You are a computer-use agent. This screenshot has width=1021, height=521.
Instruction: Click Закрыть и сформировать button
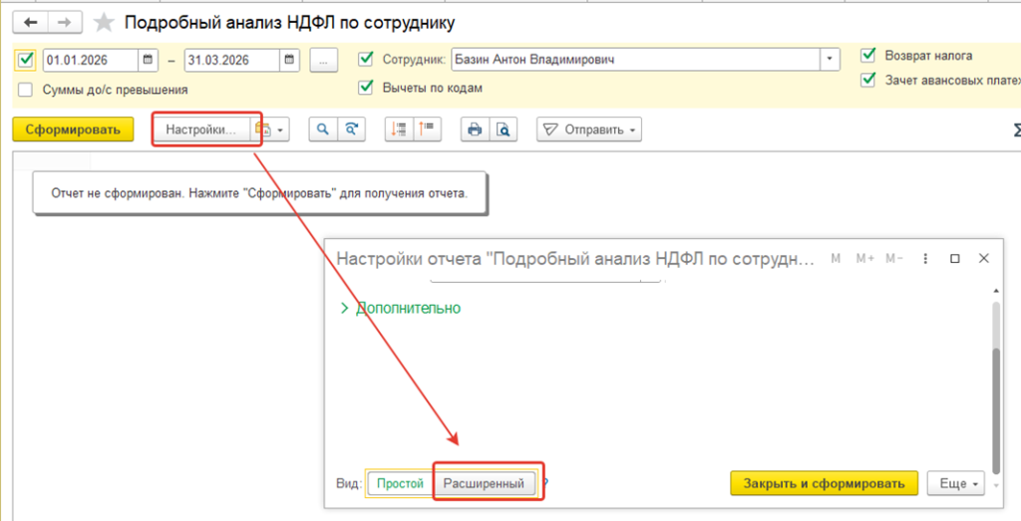coord(824,484)
